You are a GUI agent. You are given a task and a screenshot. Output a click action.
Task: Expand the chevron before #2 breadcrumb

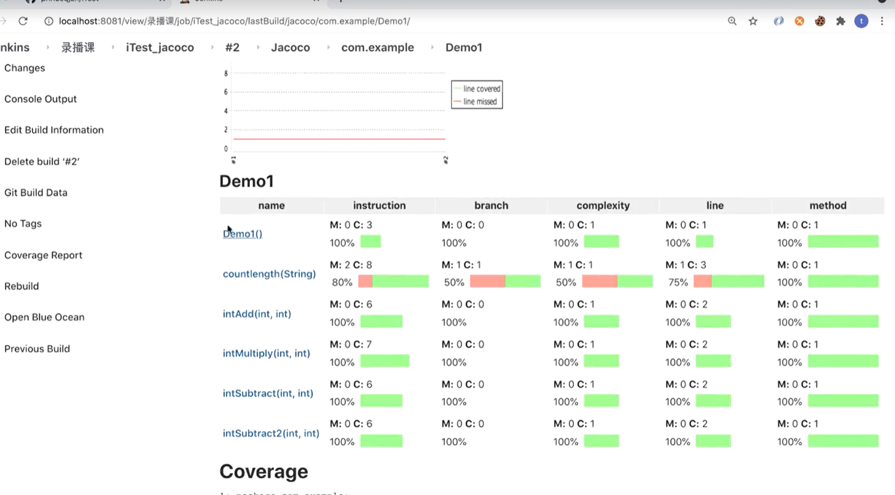pyautogui.click(x=212, y=47)
